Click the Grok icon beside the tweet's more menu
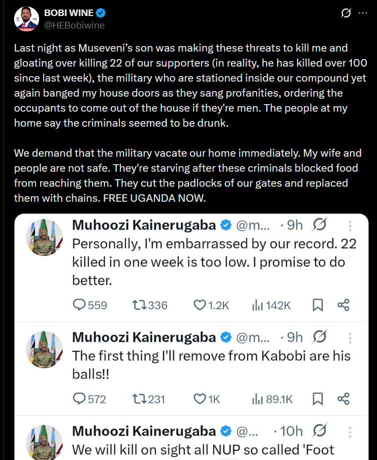377x460 pixels. [x=345, y=14]
